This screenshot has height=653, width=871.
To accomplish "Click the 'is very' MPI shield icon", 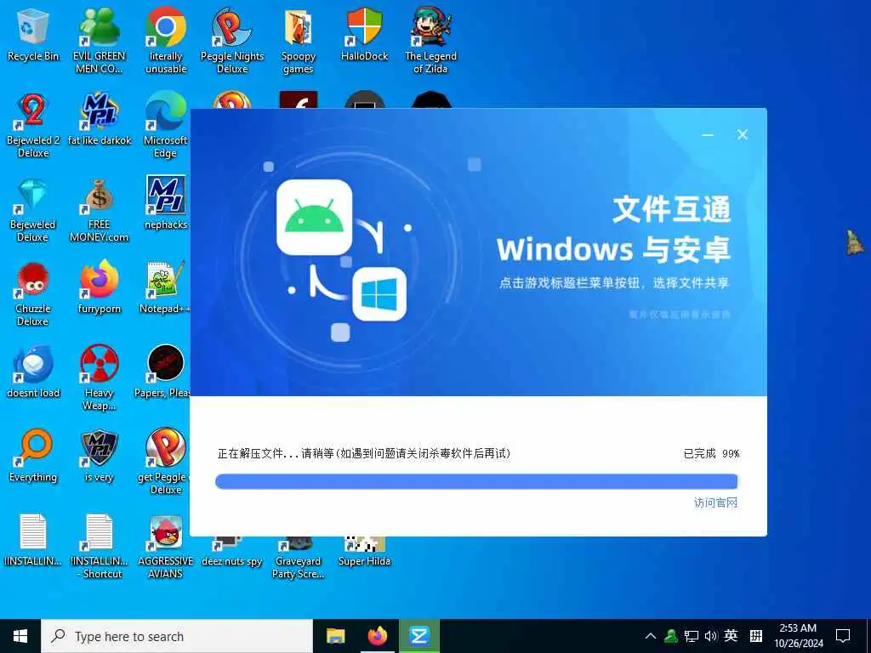I will point(100,457).
